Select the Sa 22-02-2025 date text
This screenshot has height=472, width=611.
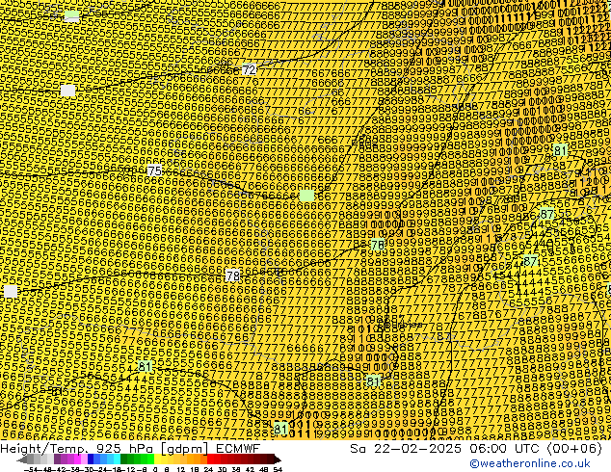tap(406, 449)
